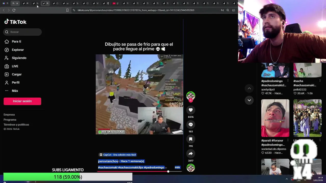
Task: Open the peruvianchou username link
Action: pyautogui.click(x=108, y=161)
